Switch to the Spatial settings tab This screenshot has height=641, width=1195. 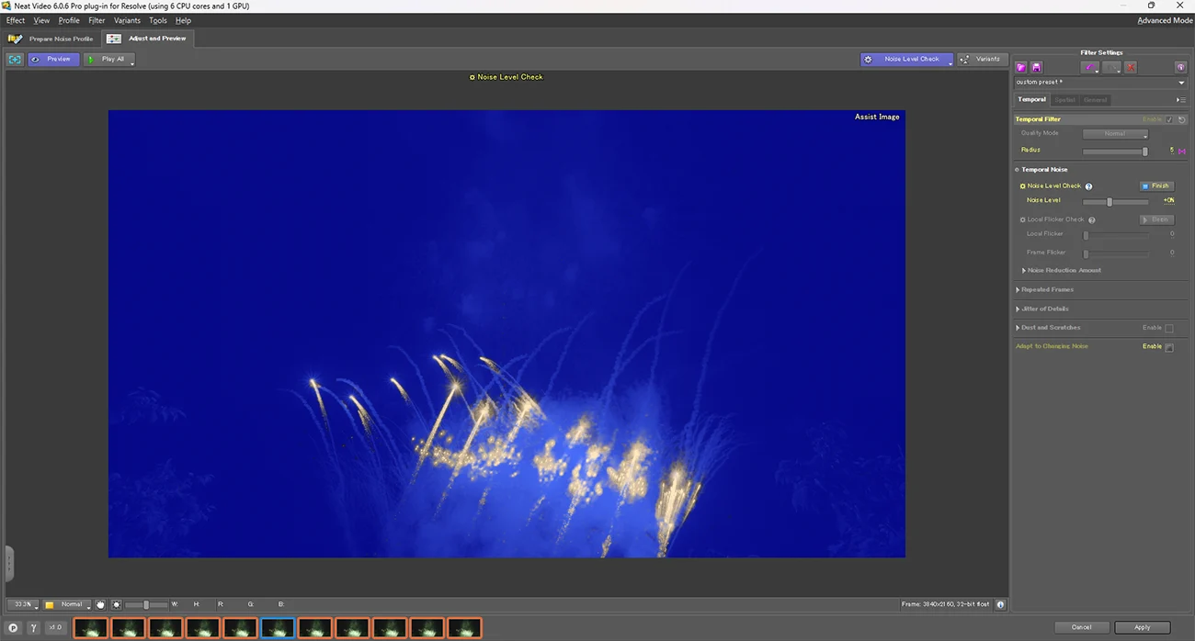coord(1064,99)
